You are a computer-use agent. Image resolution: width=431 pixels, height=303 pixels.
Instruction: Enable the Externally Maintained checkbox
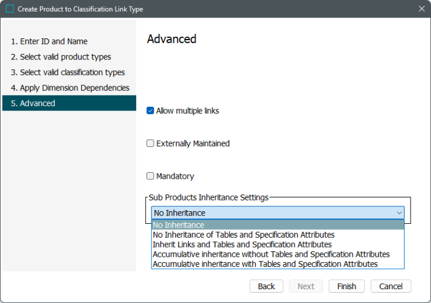tap(150, 143)
